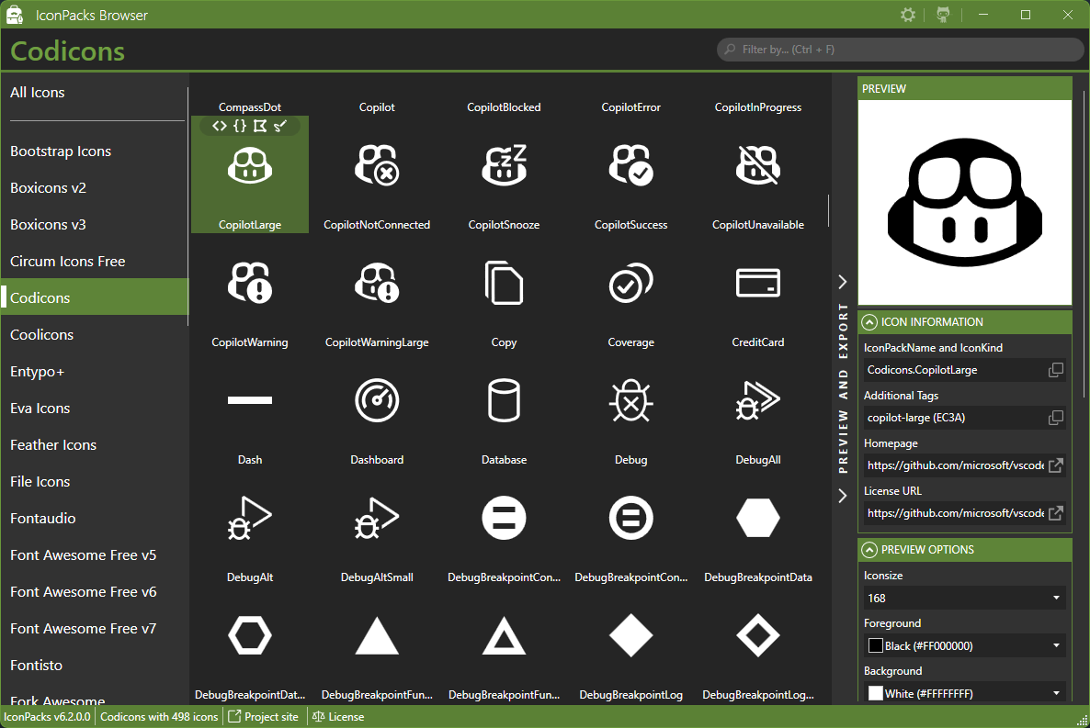Switch to File Icons pack

tap(94, 482)
